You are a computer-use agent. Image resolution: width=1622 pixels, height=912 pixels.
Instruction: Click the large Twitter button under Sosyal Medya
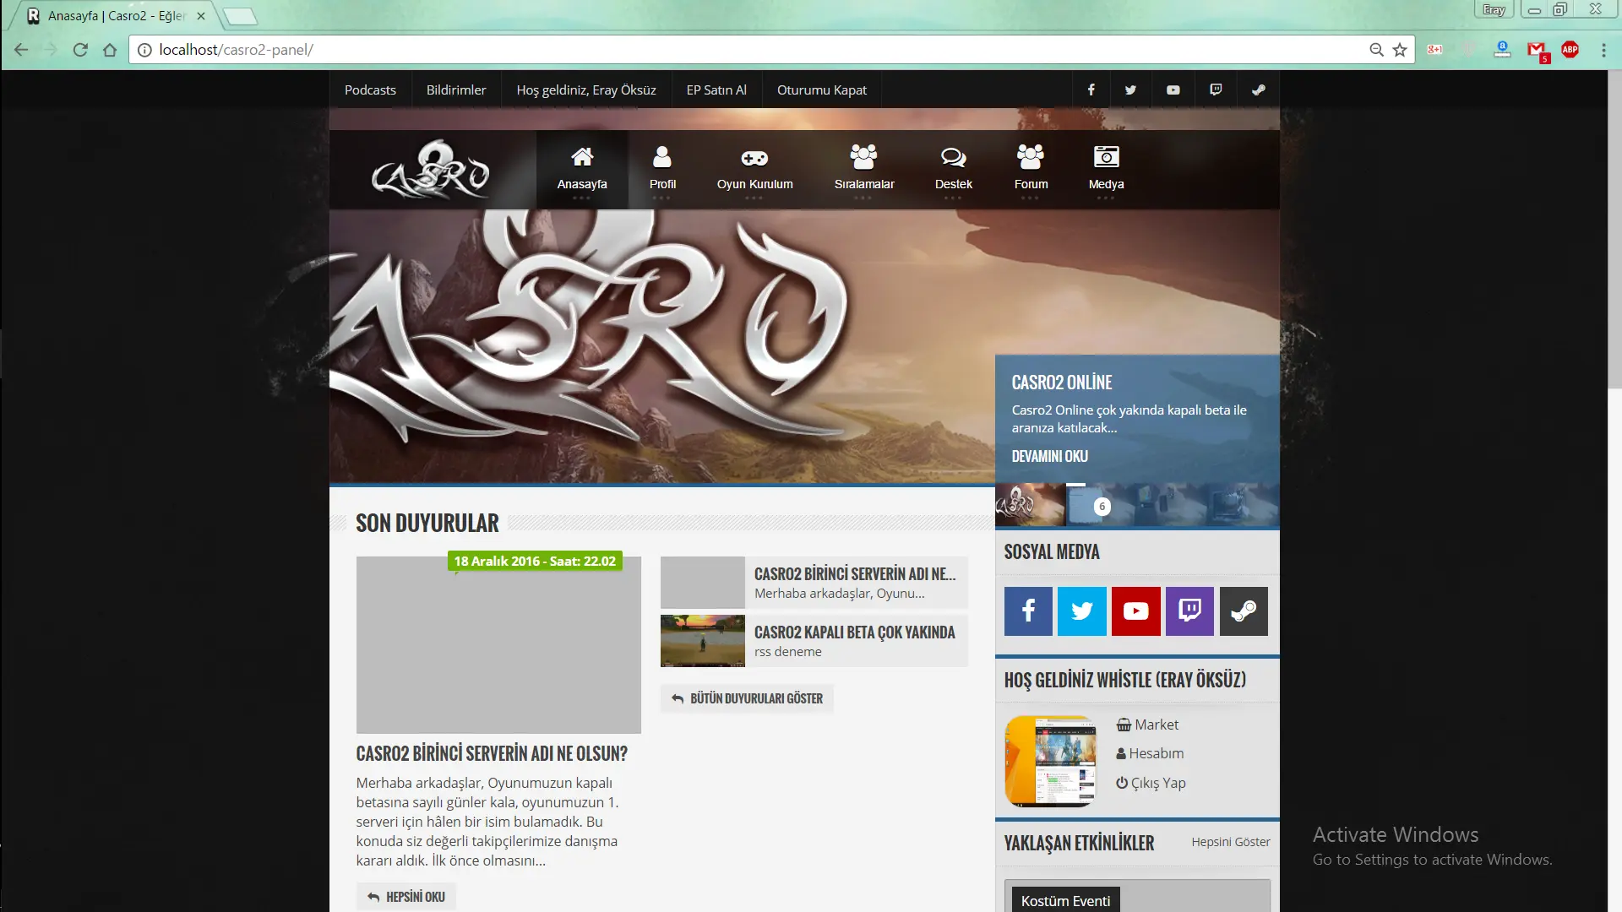pyautogui.click(x=1082, y=611)
